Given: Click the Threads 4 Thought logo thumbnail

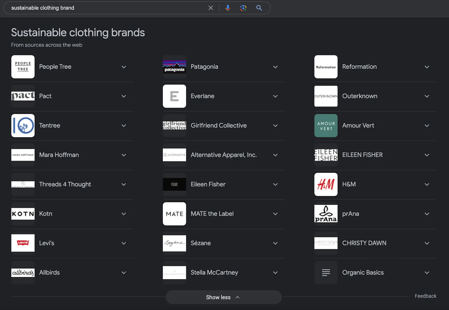Looking at the screenshot, I should coord(23,184).
